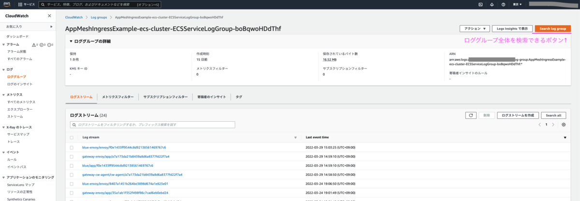Screen dimensions: 580x201
Task: Open トレース in the sidebar
Action: click(x=13, y=142)
